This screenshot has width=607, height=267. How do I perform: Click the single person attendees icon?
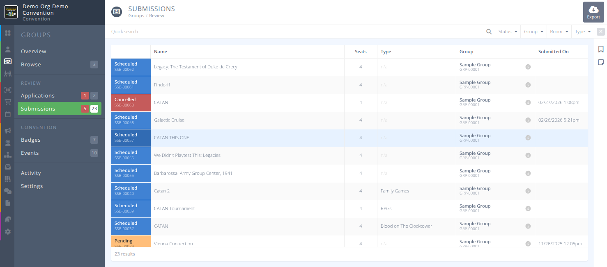(8, 49)
